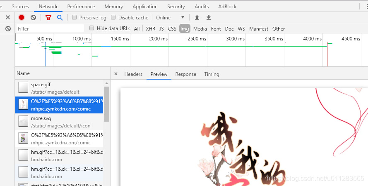The image size is (368, 186).
Task: Filter requests by Manifest
Action: pyautogui.click(x=259, y=29)
